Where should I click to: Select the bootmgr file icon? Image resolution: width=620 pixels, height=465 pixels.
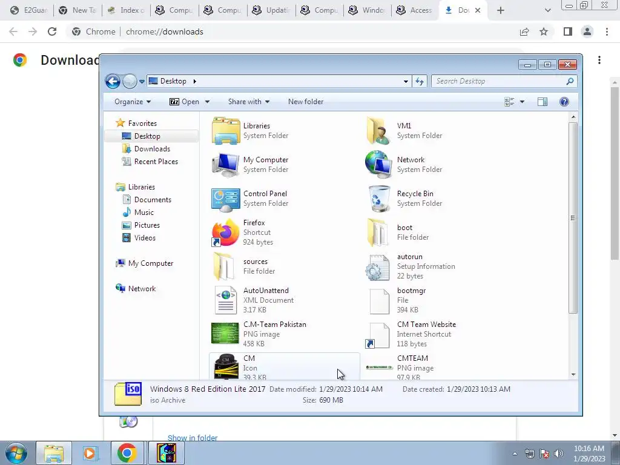(379, 300)
